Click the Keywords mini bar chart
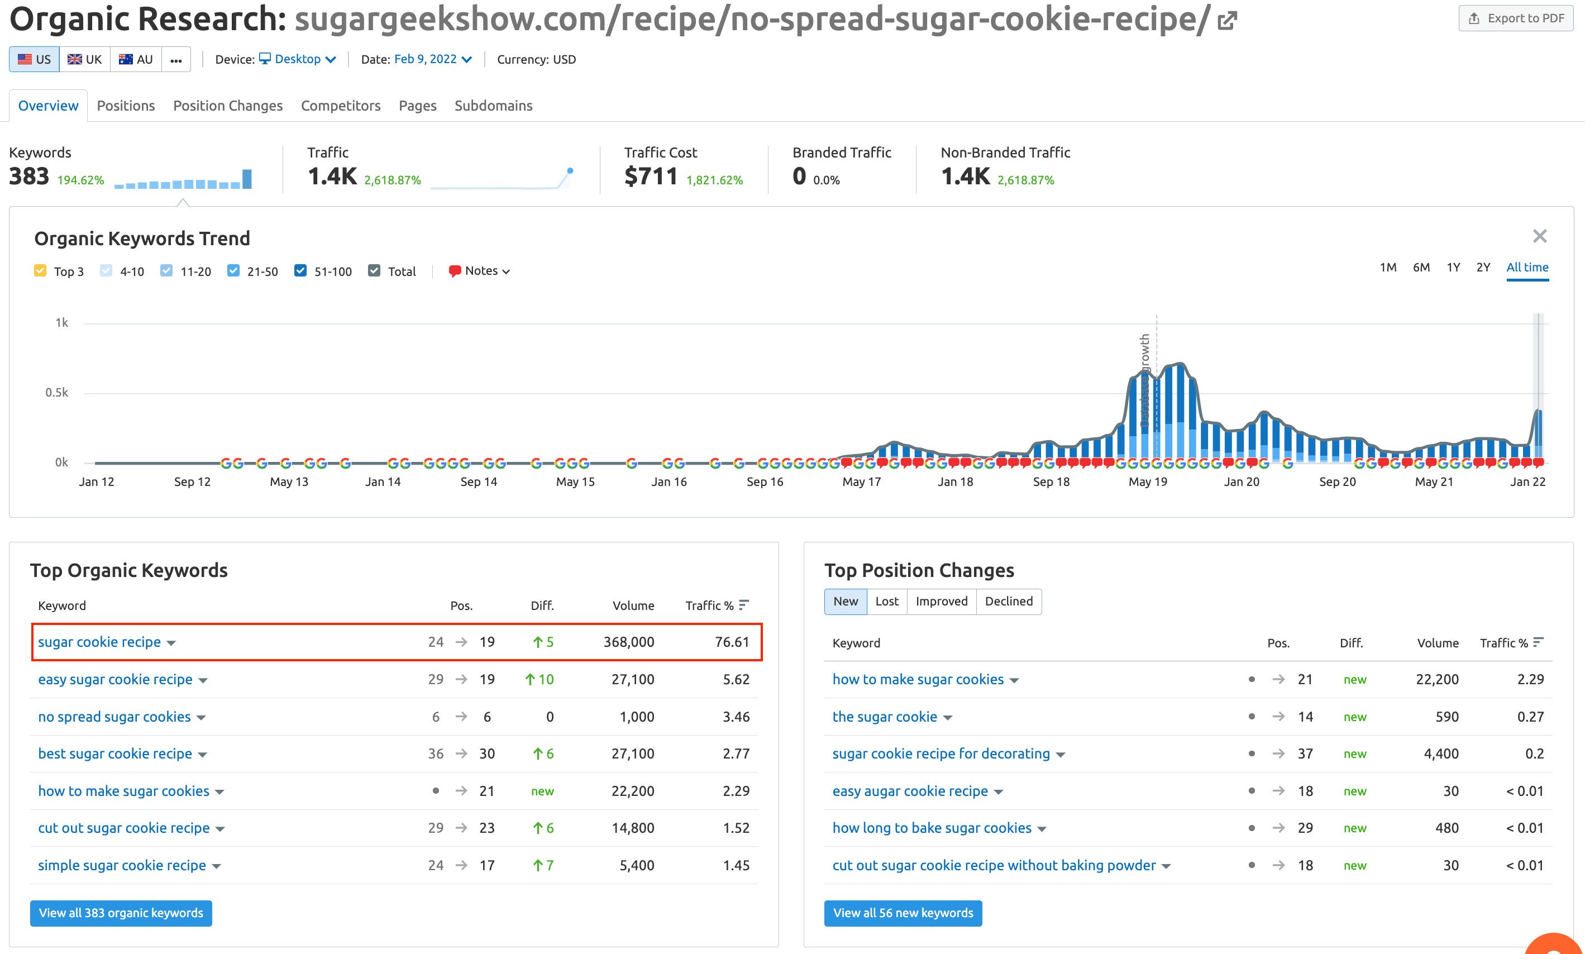The height and width of the screenshot is (954, 1585). (x=183, y=179)
